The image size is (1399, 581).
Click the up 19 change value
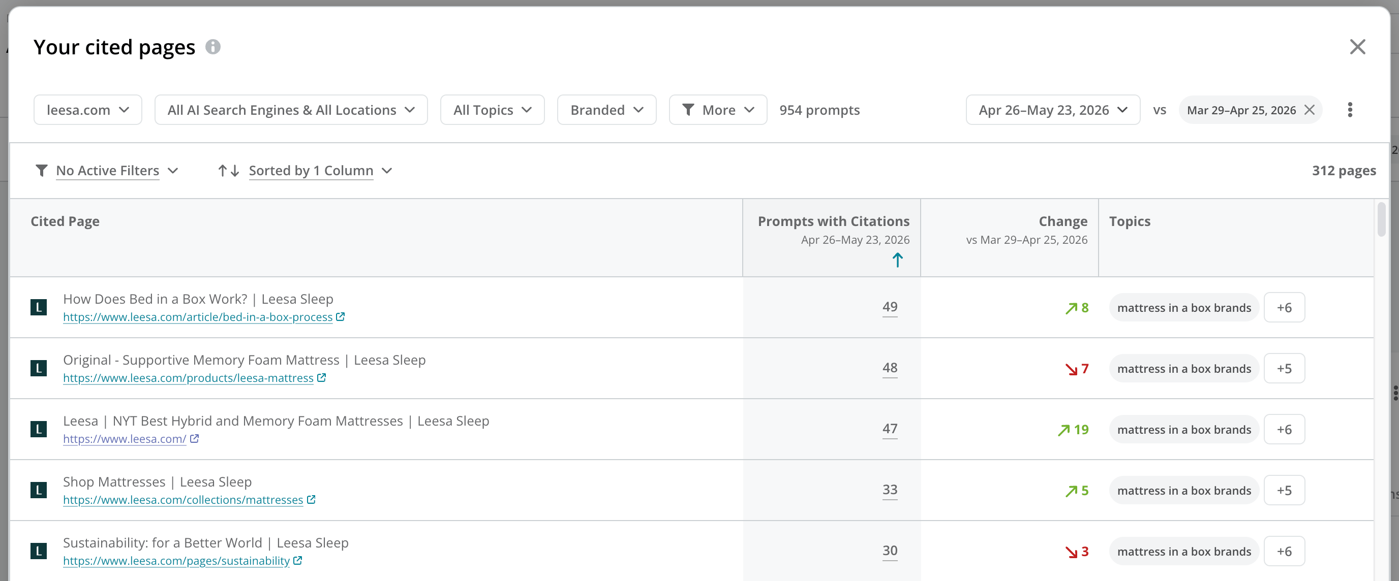(1073, 430)
